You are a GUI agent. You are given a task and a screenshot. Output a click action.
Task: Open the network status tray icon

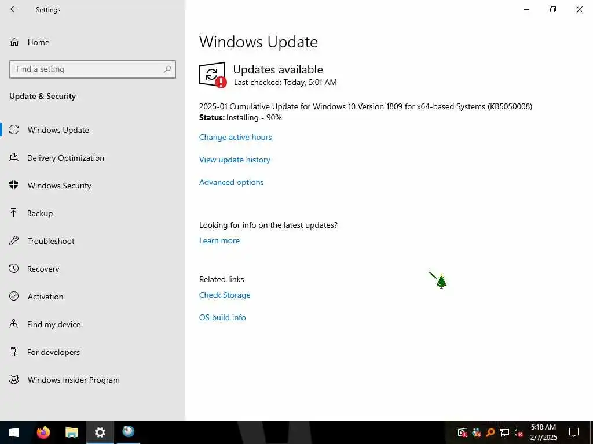click(x=504, y=432)
